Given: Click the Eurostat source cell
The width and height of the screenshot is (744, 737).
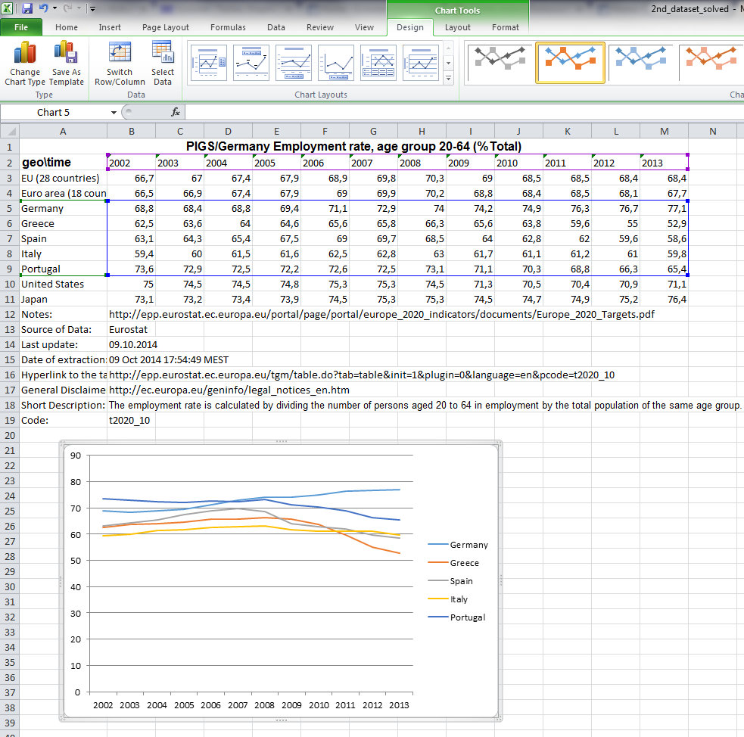Looking at the screenshot, I should pos(132,330).
